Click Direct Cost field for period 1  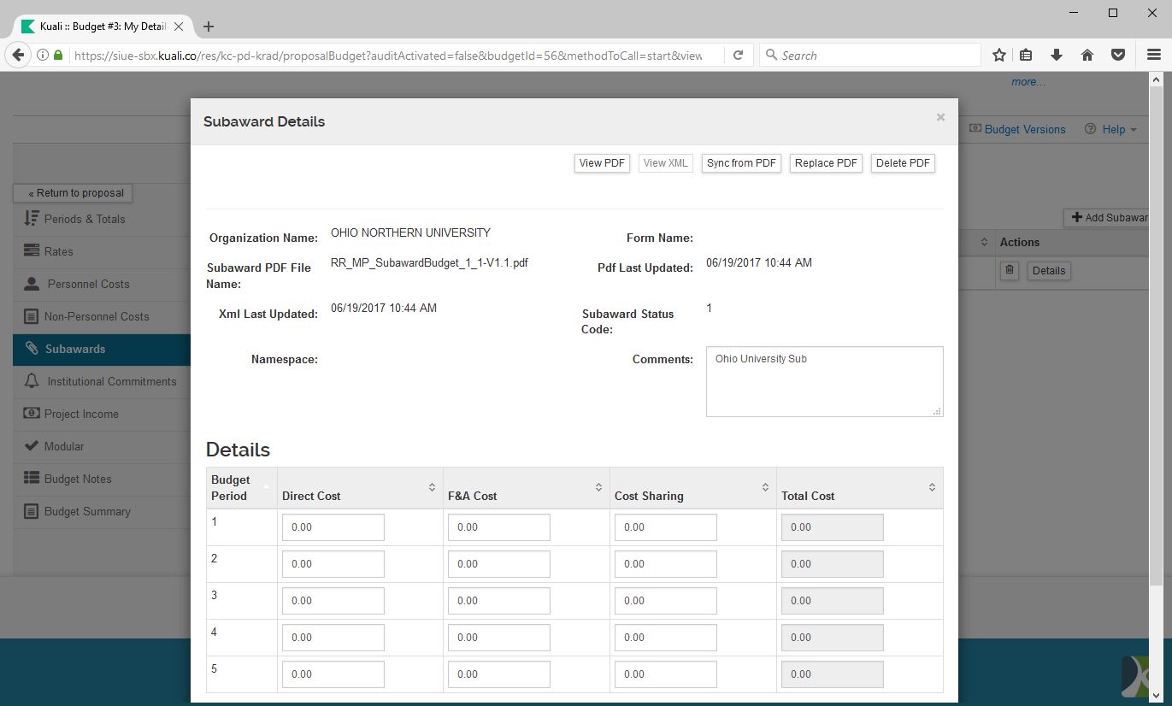pyautogui.click(x=333, y=527)
